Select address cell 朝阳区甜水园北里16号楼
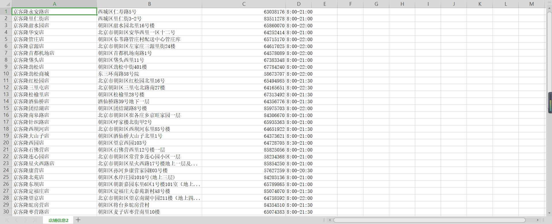The width and height of the screenshot is (552, 224). [149, 25]
